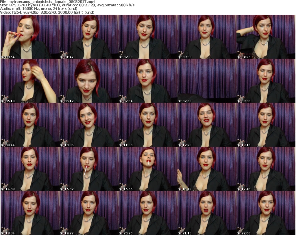Pick the thumbnail at 00:09:44

pos(30,125)
